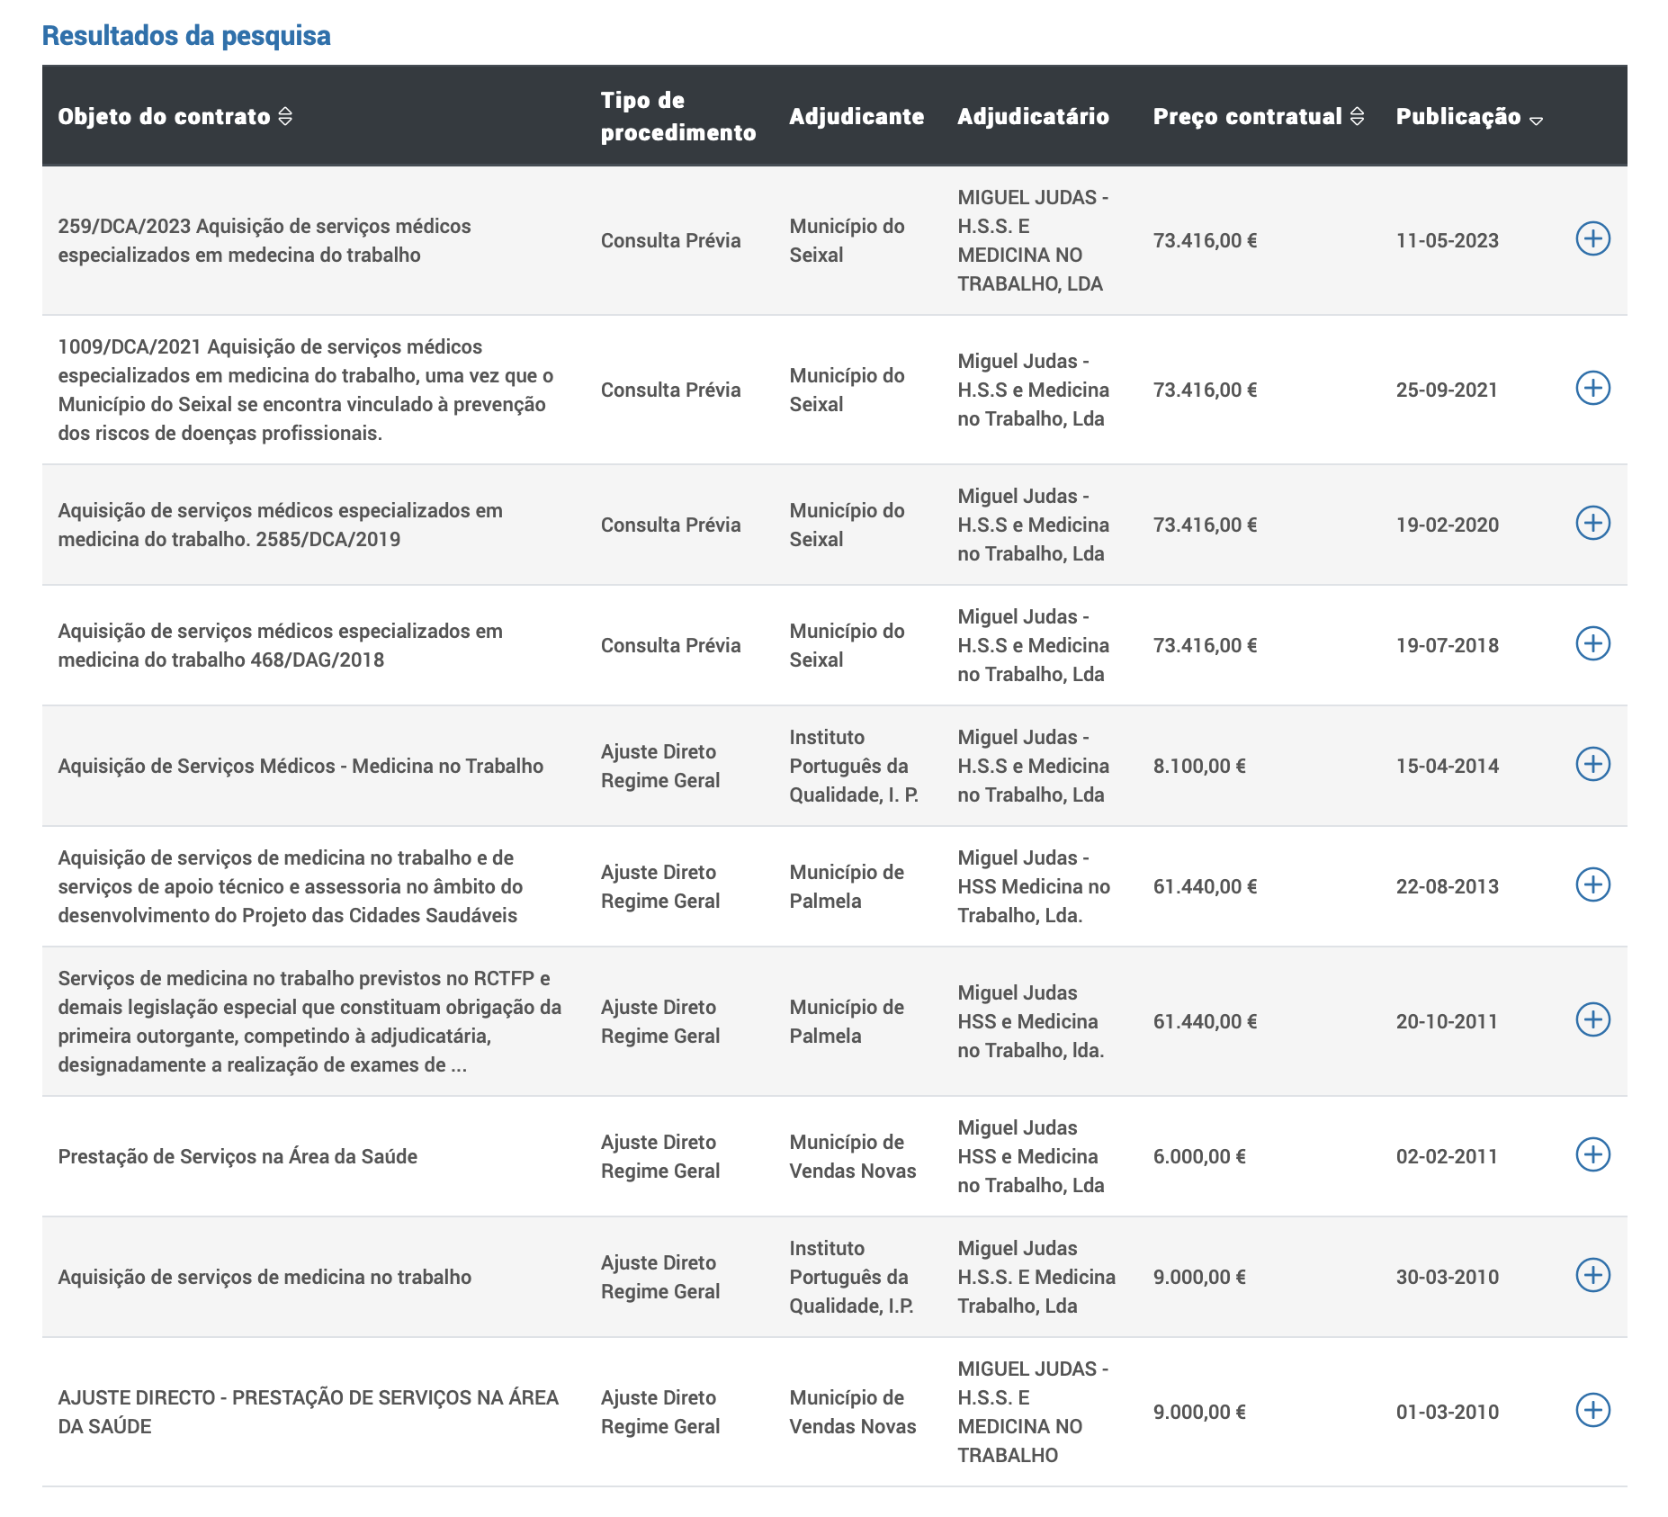Sort by Objeto do contrato column arrows
The height and width of the screenshot is (1517, 1668).
pos(285,117)
